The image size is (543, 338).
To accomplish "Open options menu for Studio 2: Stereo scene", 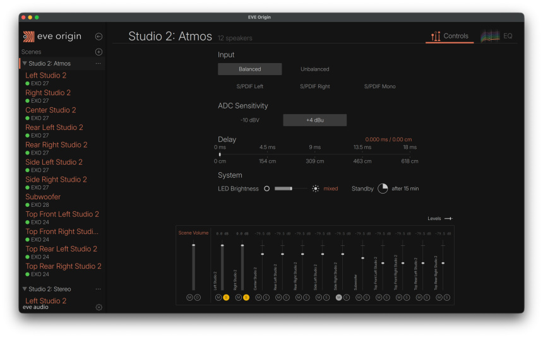I will point(98,289).
